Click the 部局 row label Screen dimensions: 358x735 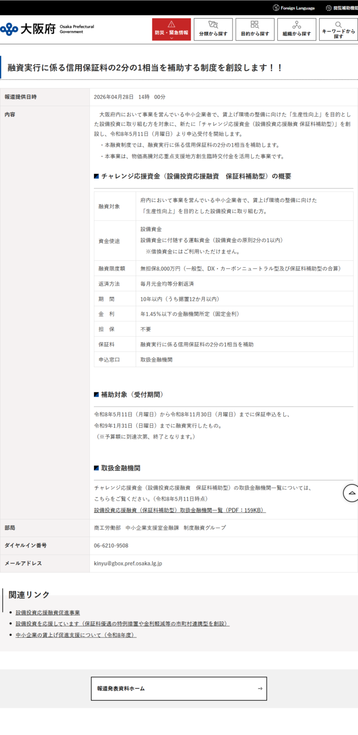coord(10,528)
